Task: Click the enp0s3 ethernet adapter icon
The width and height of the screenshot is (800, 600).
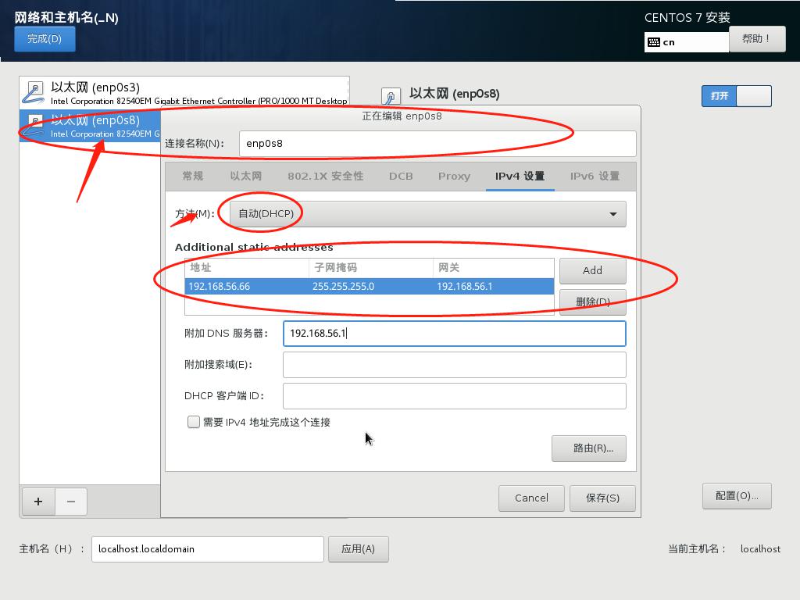Action: click(34, 93)
